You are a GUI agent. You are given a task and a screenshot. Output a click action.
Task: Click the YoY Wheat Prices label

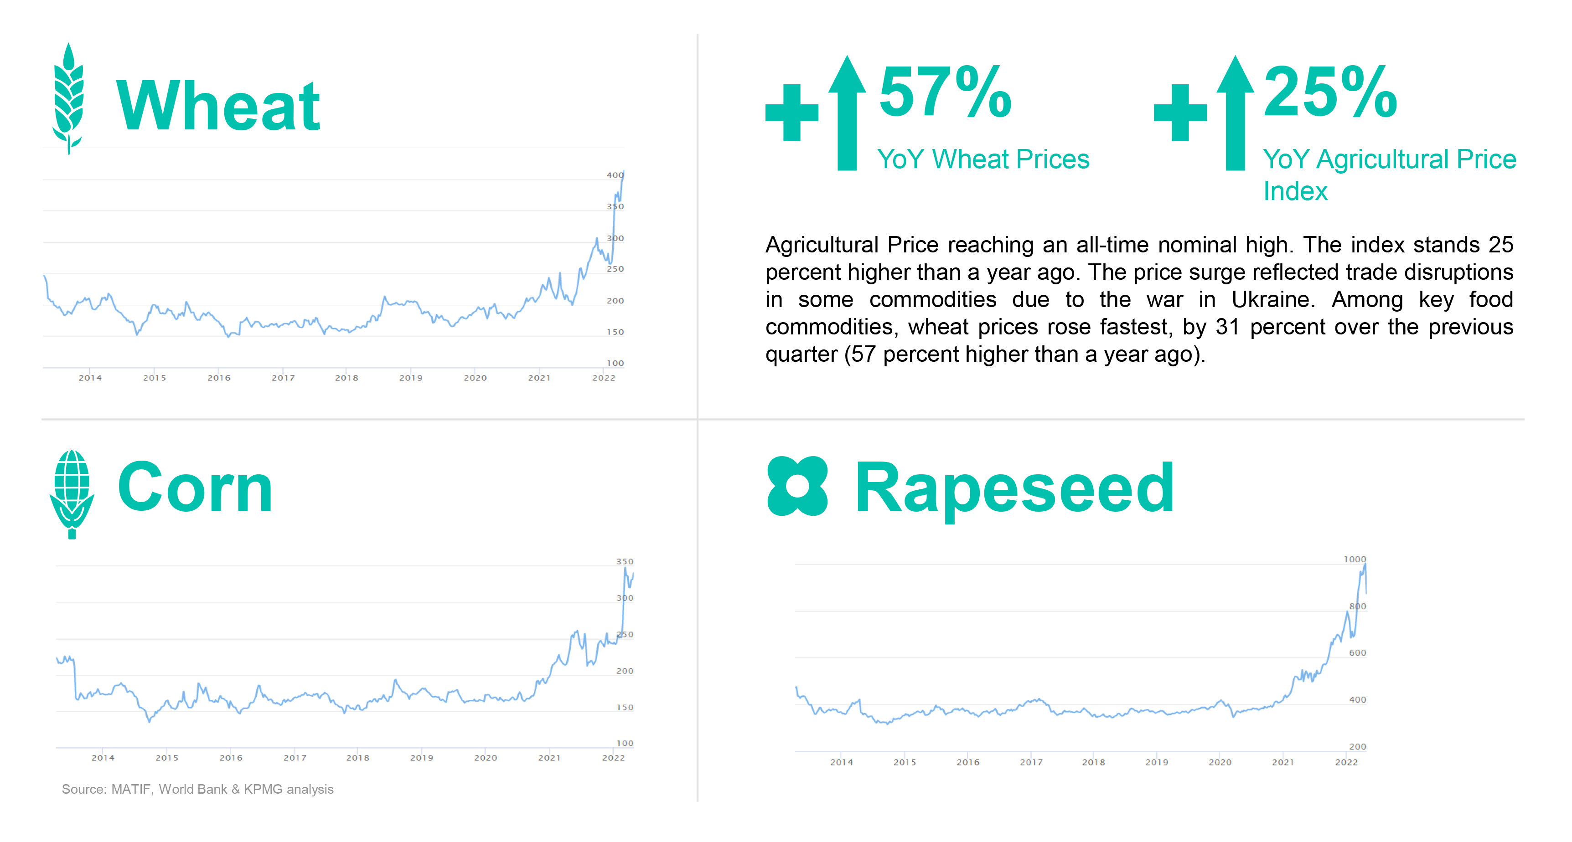[983, 159]
